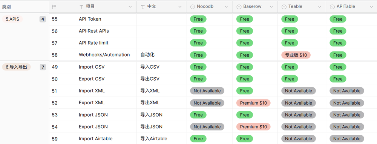Click the select-type icon of APITable column
This screenshot has height=144, width=377.
pos(332,7)
